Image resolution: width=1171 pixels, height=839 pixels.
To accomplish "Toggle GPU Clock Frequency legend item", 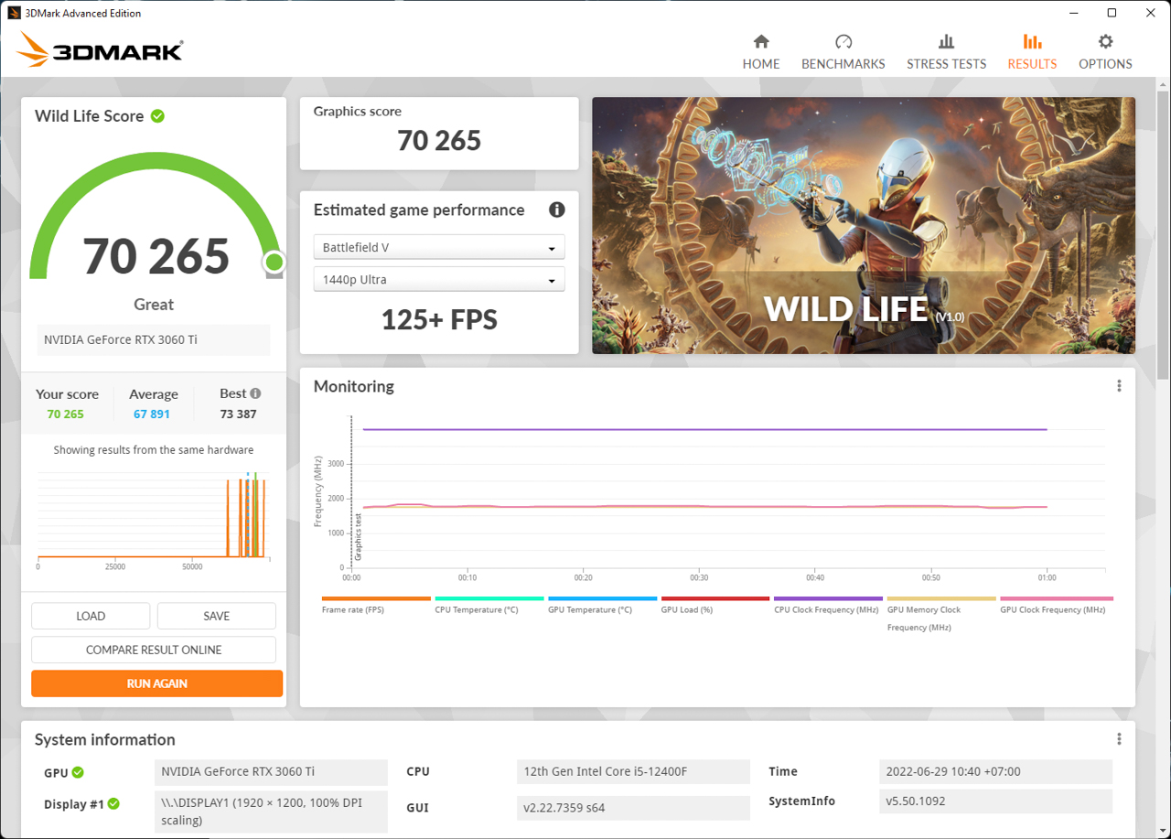I will click(x=1055, y=606).
